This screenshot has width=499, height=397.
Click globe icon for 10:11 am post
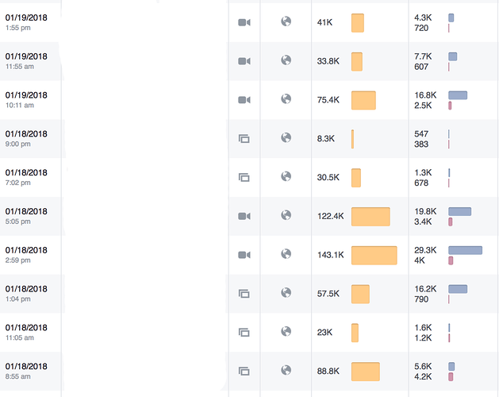click(x=286, y=98)
